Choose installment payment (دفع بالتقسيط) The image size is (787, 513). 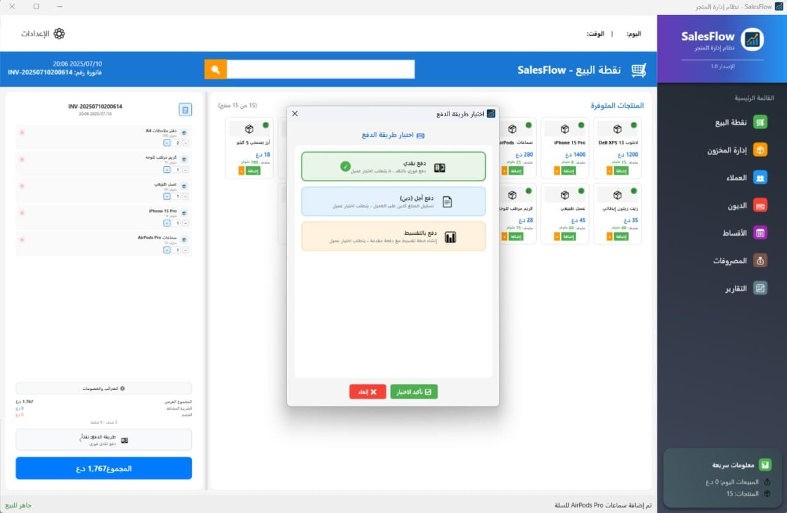393,237
